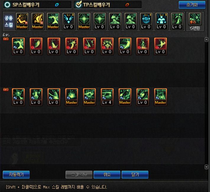Viewport: 210px width, 192px height.
Task: Click the 닫기 close button
Action: point(135,175)
